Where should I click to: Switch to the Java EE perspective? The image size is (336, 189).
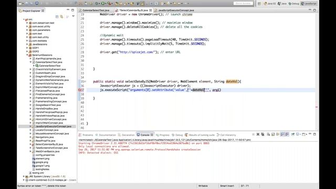pyautogui.click(x=270, y=4)
